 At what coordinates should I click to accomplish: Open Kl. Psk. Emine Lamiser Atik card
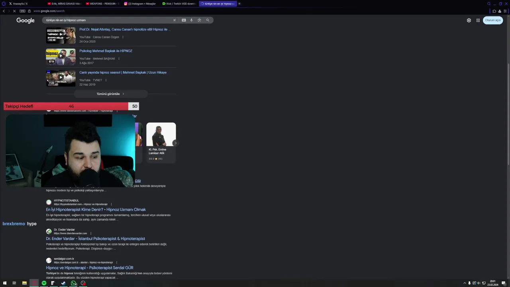tap(161, 143)
